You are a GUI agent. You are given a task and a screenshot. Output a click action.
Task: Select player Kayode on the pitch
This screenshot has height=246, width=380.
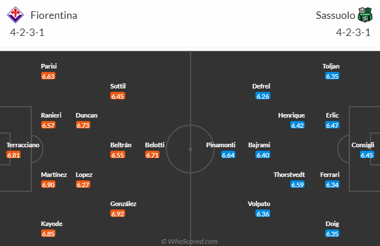click(51, 224)
